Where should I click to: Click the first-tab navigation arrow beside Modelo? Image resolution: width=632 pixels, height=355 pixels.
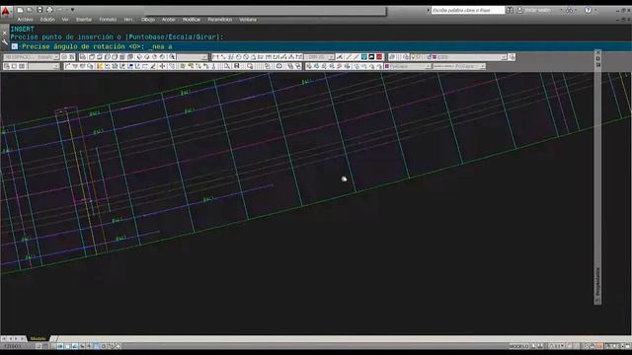4,339
